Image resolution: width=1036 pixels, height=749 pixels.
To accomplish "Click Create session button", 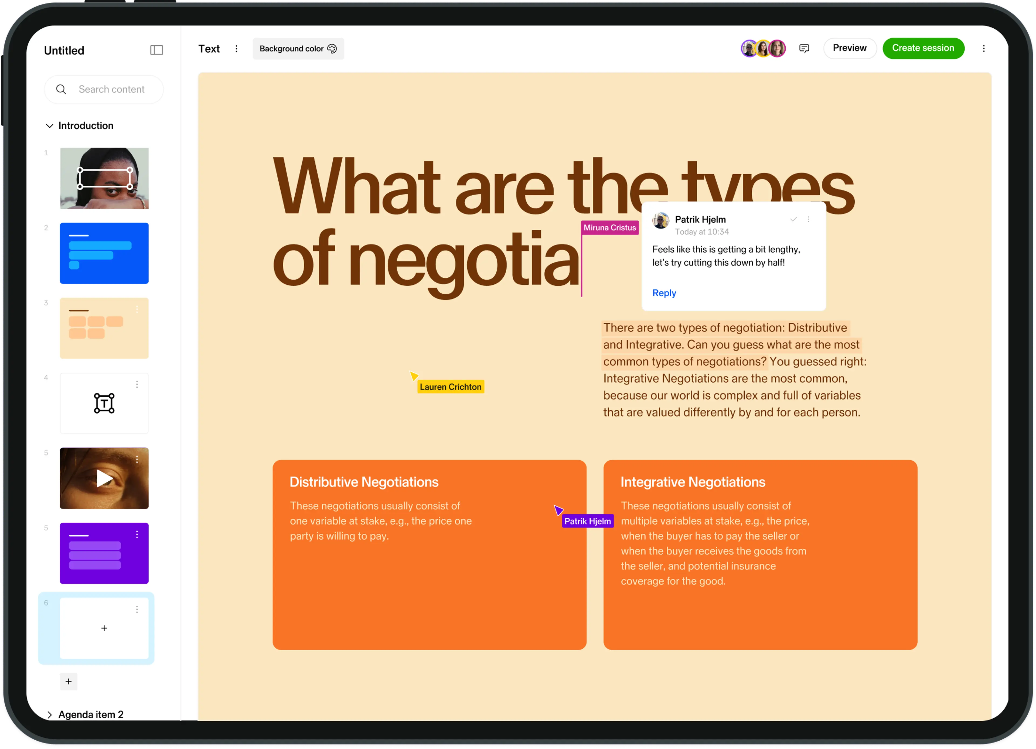I will tap(923, 48).
